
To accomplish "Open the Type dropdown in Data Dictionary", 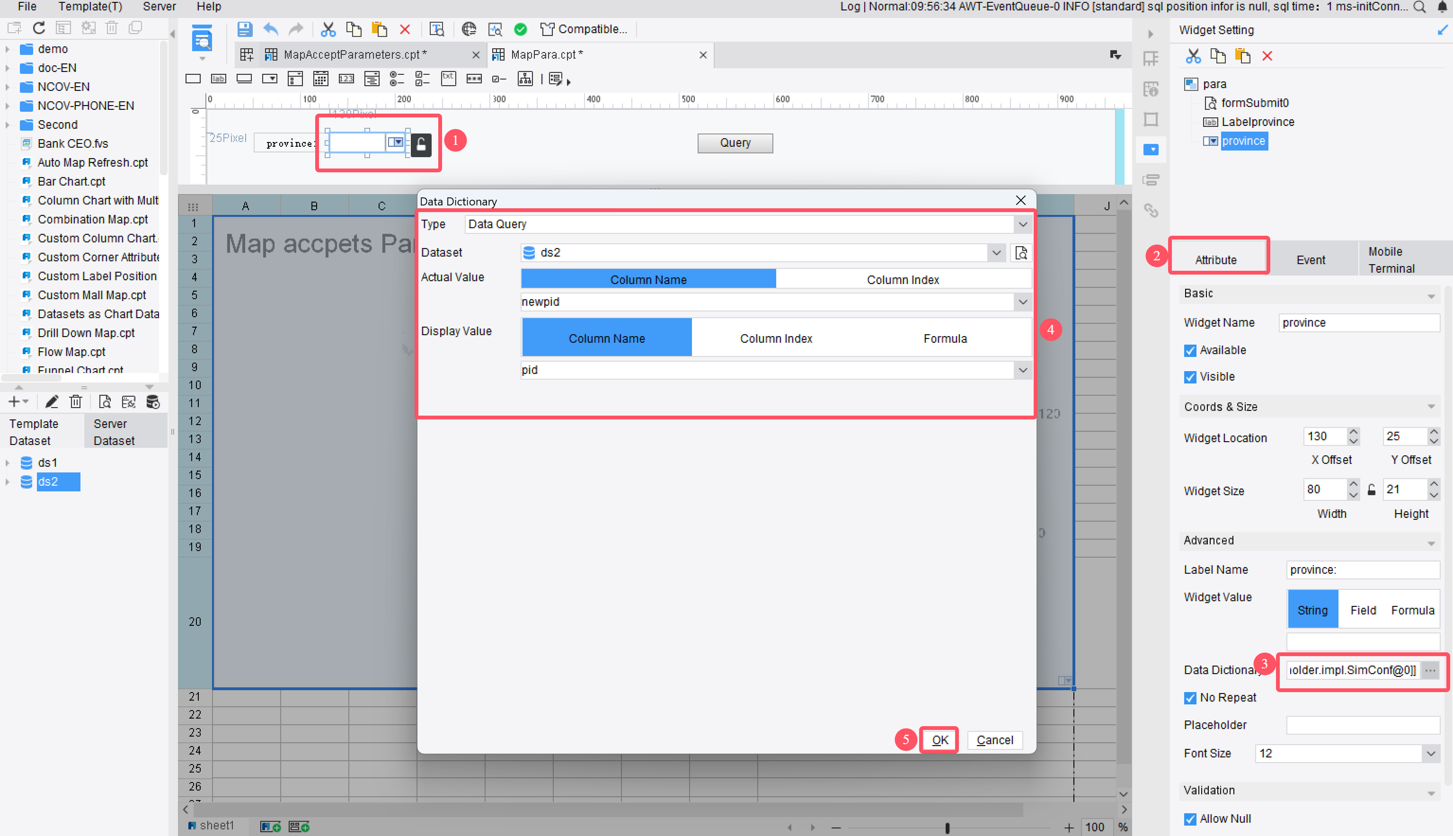I will 1022,224.
